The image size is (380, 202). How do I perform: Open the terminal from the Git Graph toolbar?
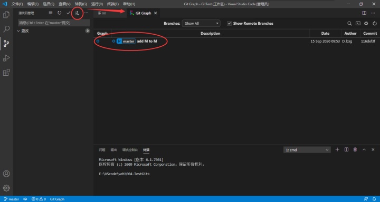(358, 24)
